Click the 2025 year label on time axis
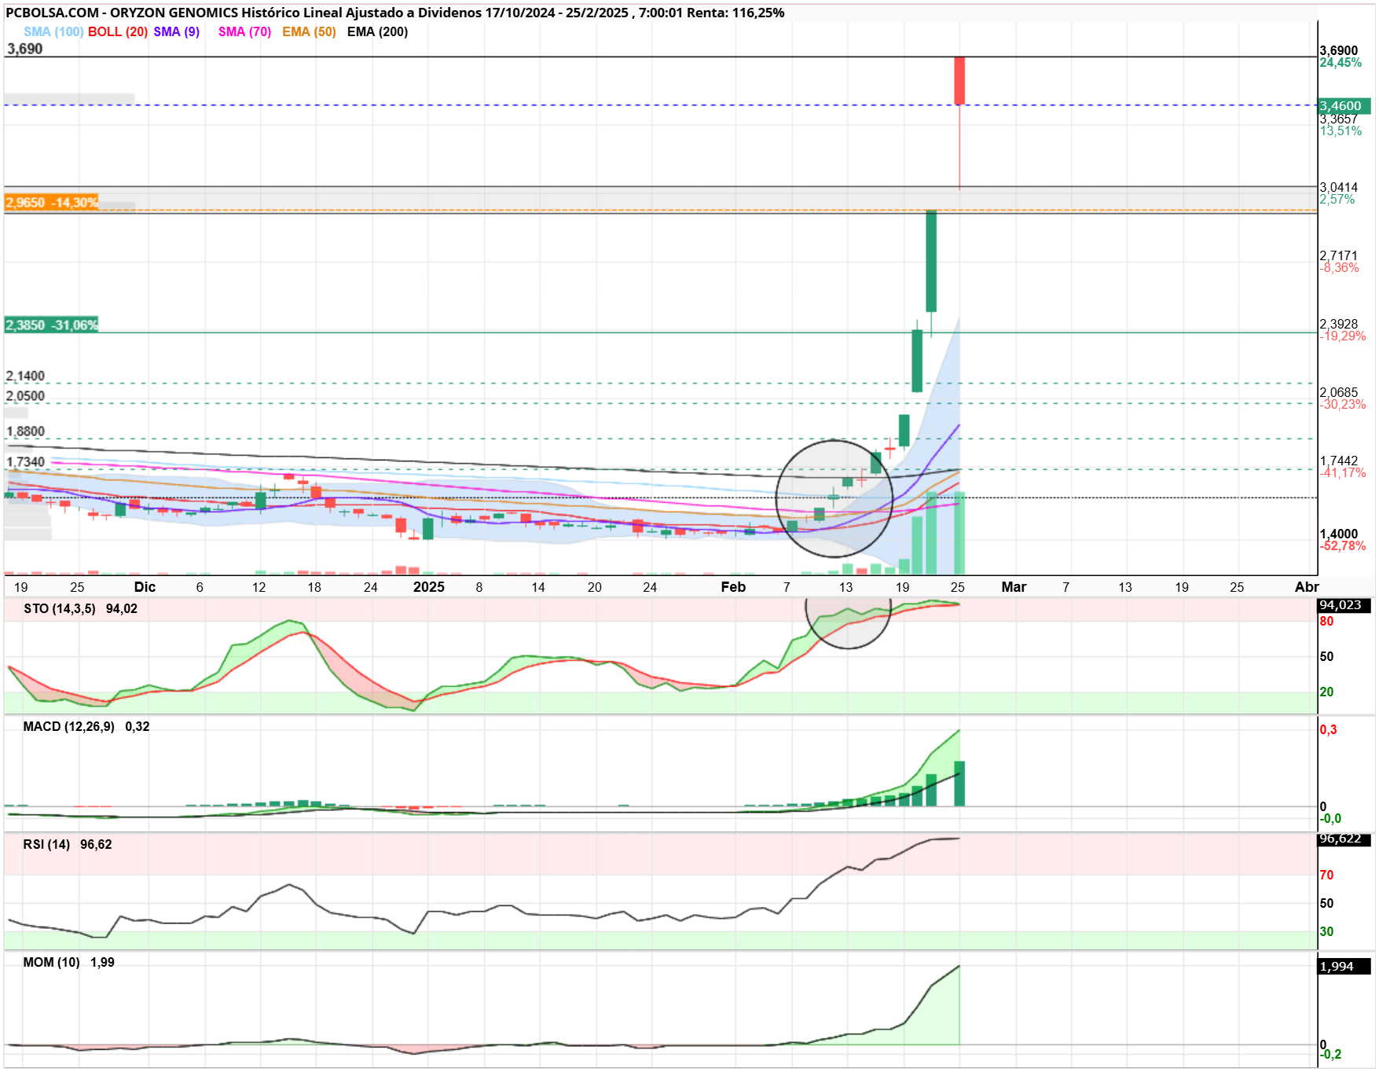The width and height of the screenshot is (1379, 1072). (x=429, y=587)
